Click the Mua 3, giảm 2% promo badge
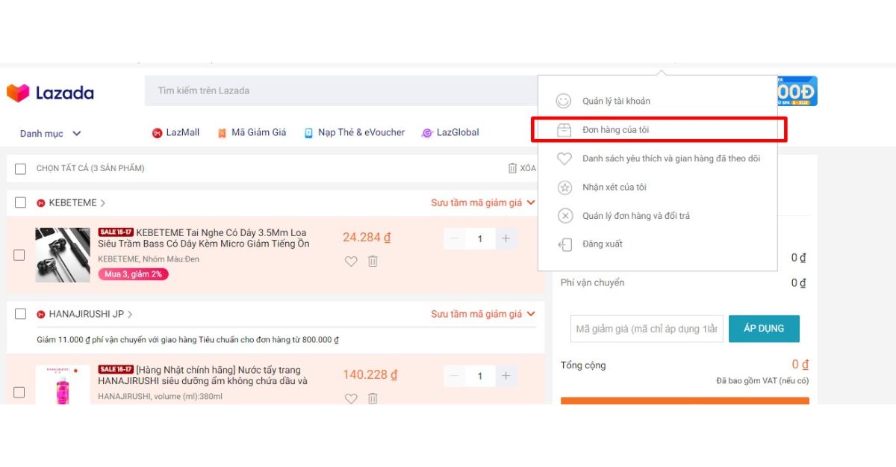Screen dimensions: 896x467 (134, 274)
